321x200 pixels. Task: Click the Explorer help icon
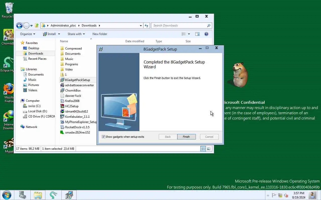[206, 34]
